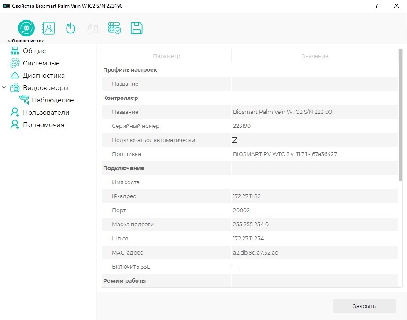
Task: Click the delete users notebook icon
Action: [48, 28]
